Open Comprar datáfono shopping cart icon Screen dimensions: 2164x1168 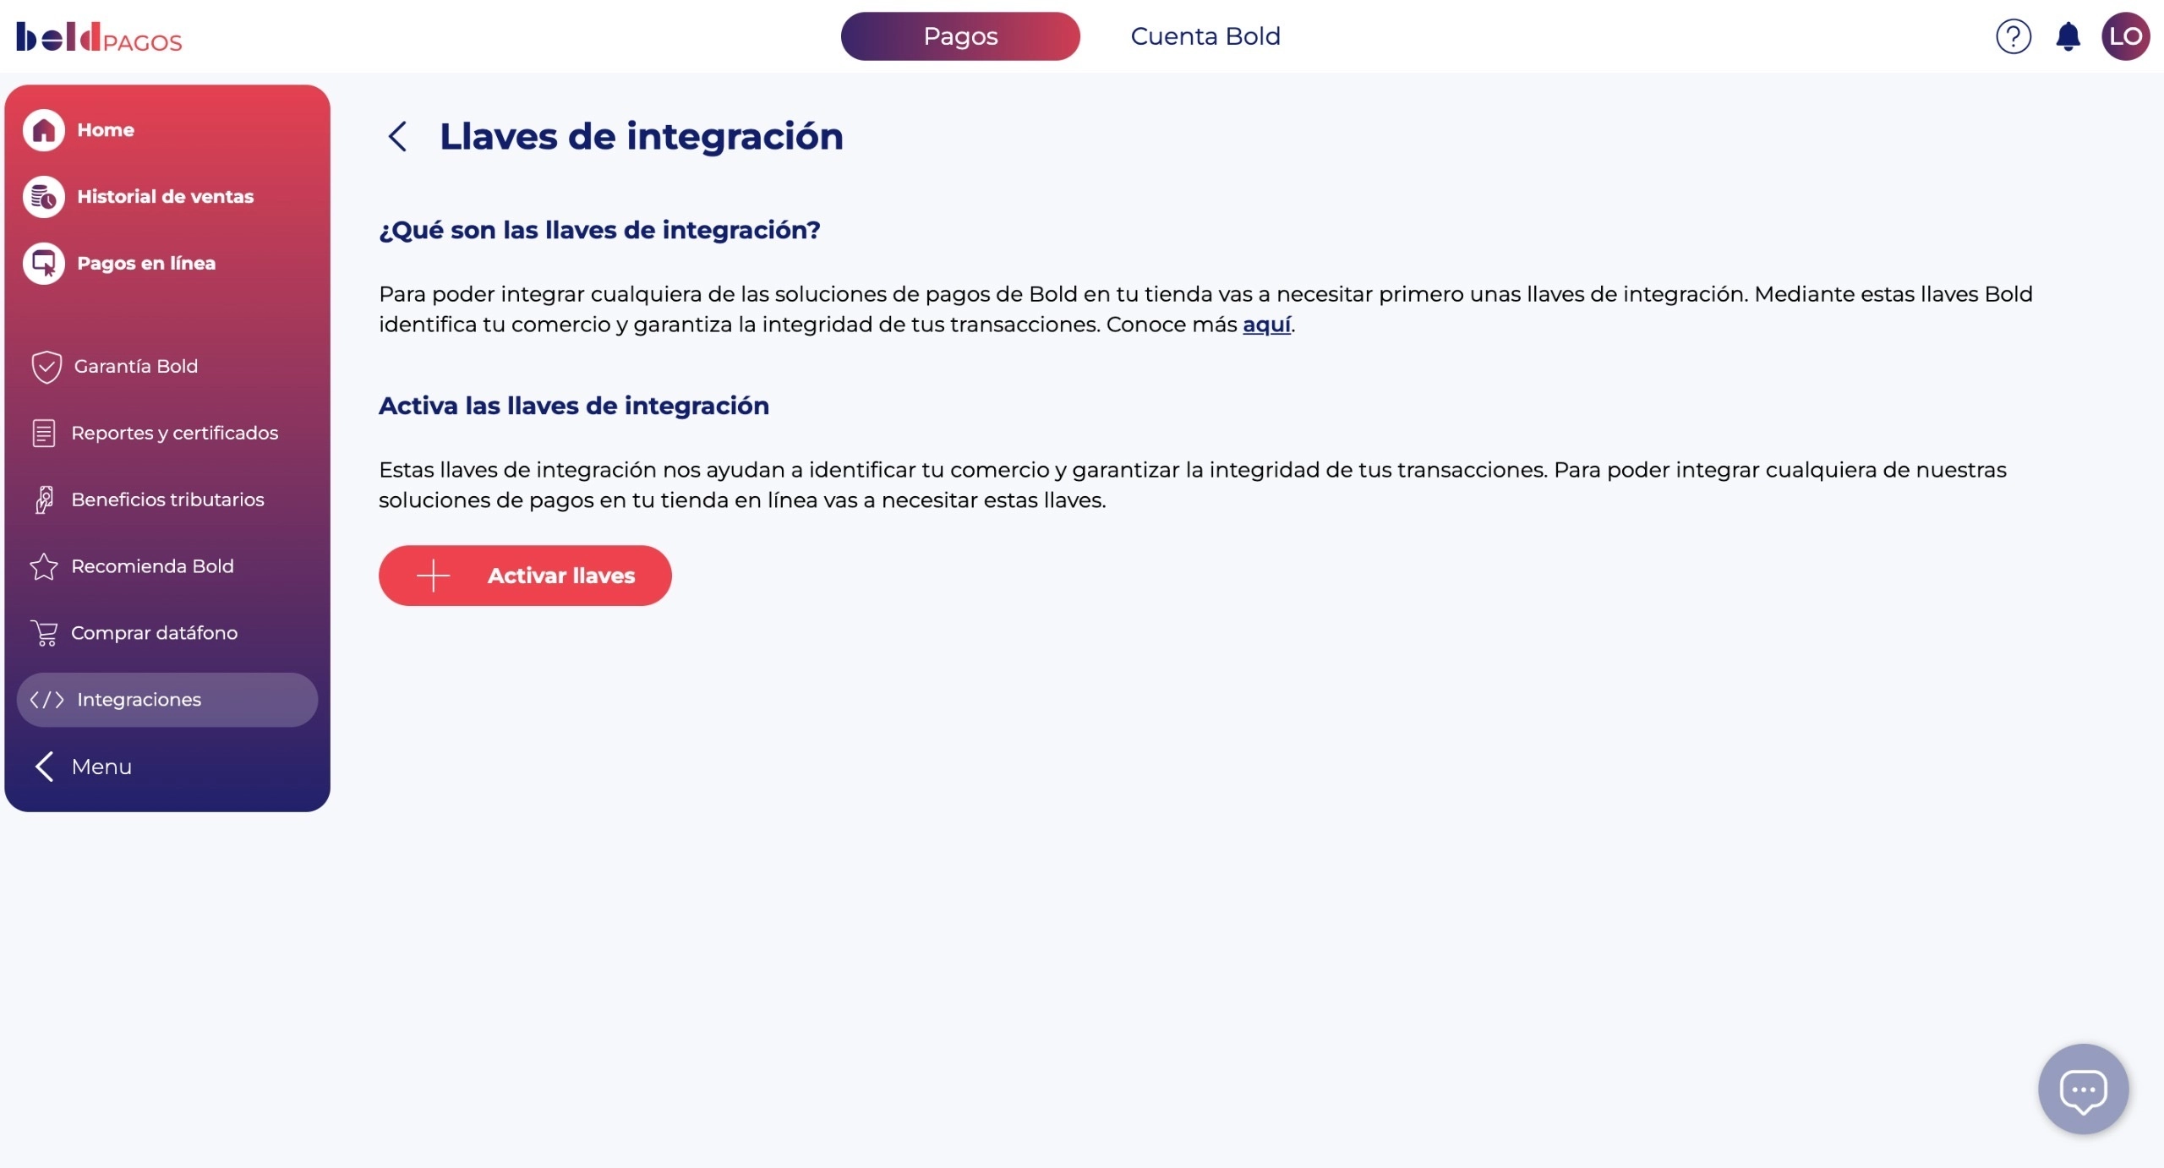(x=44, y=632)
